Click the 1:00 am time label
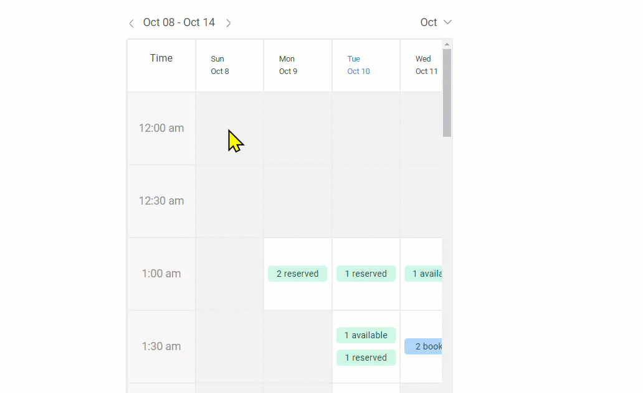Image resolution: width=643 pixels, height=393 pixels. coord(161,274)
